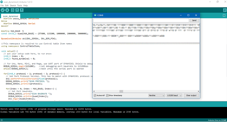This screenshot has width=227, height=125.
Task: Close the COM8 serial monitor window
Action: point(196,15)
